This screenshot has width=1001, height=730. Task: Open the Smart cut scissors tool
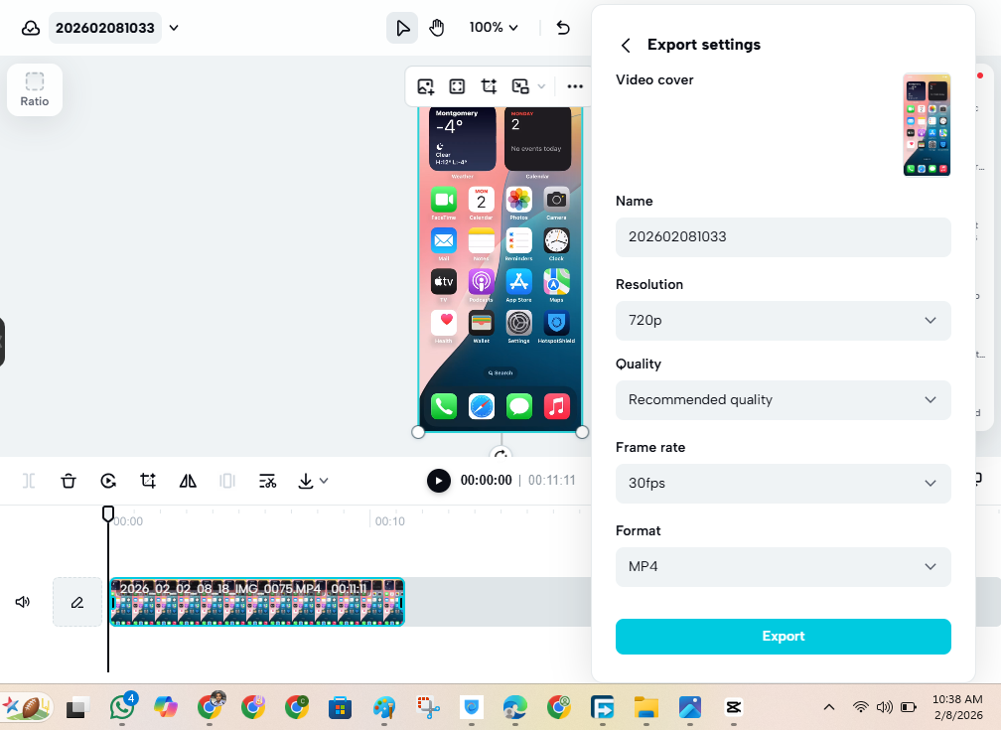(x=266, y=481)
